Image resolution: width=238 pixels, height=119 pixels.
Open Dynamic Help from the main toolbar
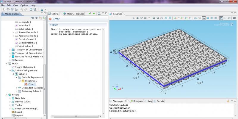point(35,9)
